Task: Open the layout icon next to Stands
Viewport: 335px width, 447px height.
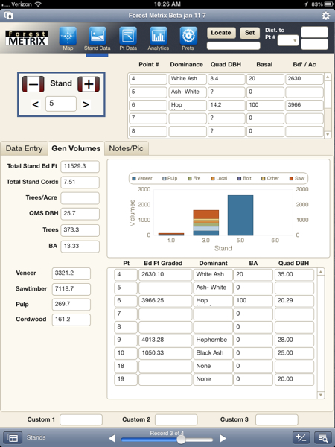Action: [x=13, y=437]
